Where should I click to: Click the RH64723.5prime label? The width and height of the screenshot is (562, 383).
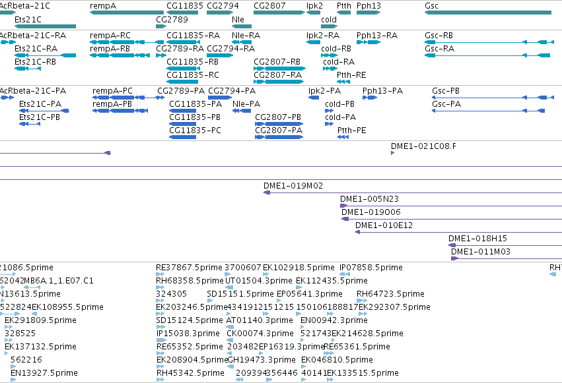(390, 294)
